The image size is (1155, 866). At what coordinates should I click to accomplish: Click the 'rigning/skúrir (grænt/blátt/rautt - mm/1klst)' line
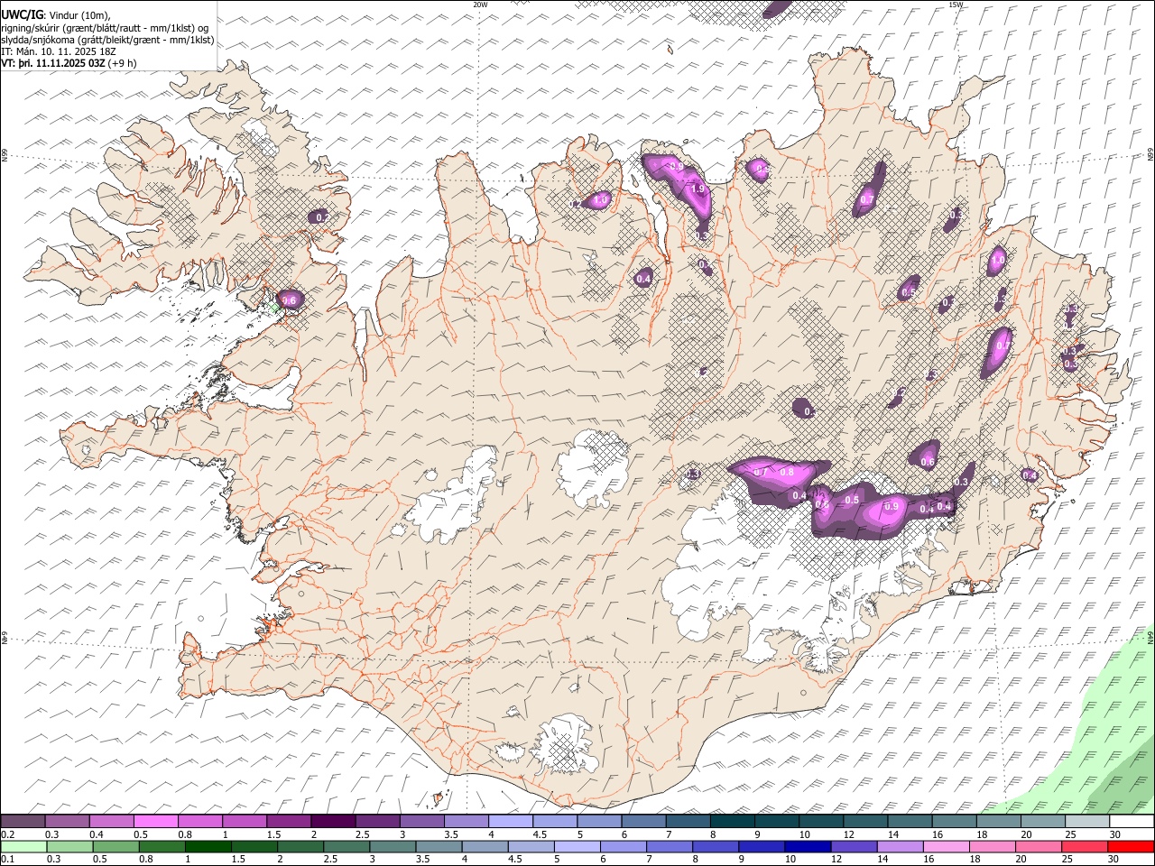click(x=106, y=27)
